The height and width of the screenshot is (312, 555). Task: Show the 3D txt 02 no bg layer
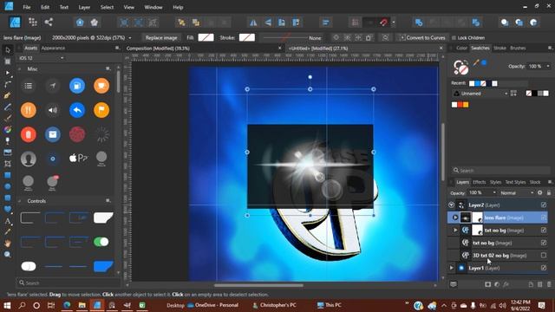544,255
